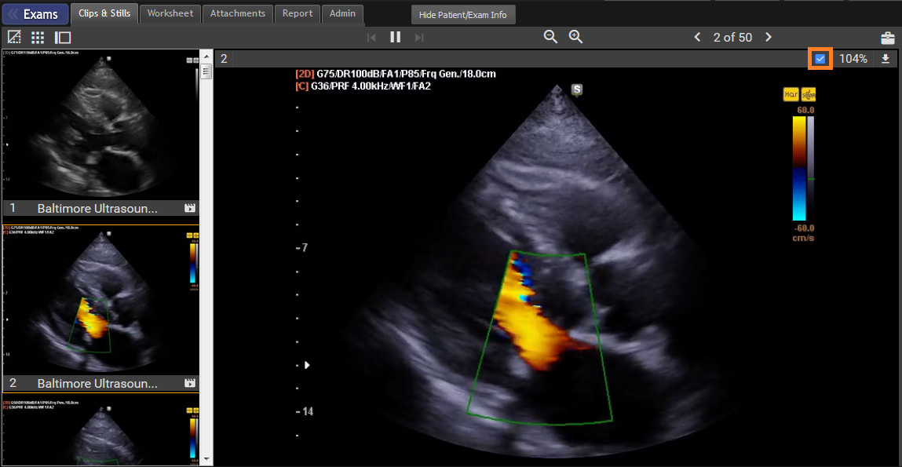This screenshot has height=467, width=902.
Task: Switch to grid thumbnail view
Action: coord(38,37)
